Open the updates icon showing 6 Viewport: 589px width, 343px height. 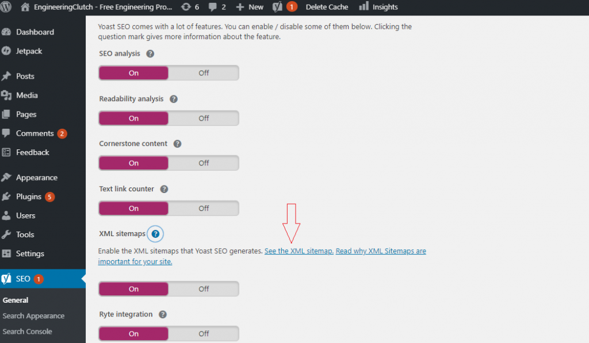pos(186,7)
